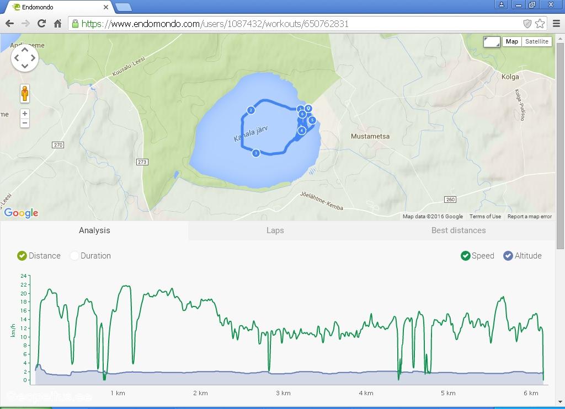The width and height of the screenshot is (565, 409).
Task: Zoom in on the map
Action: [x=24, y=114]
